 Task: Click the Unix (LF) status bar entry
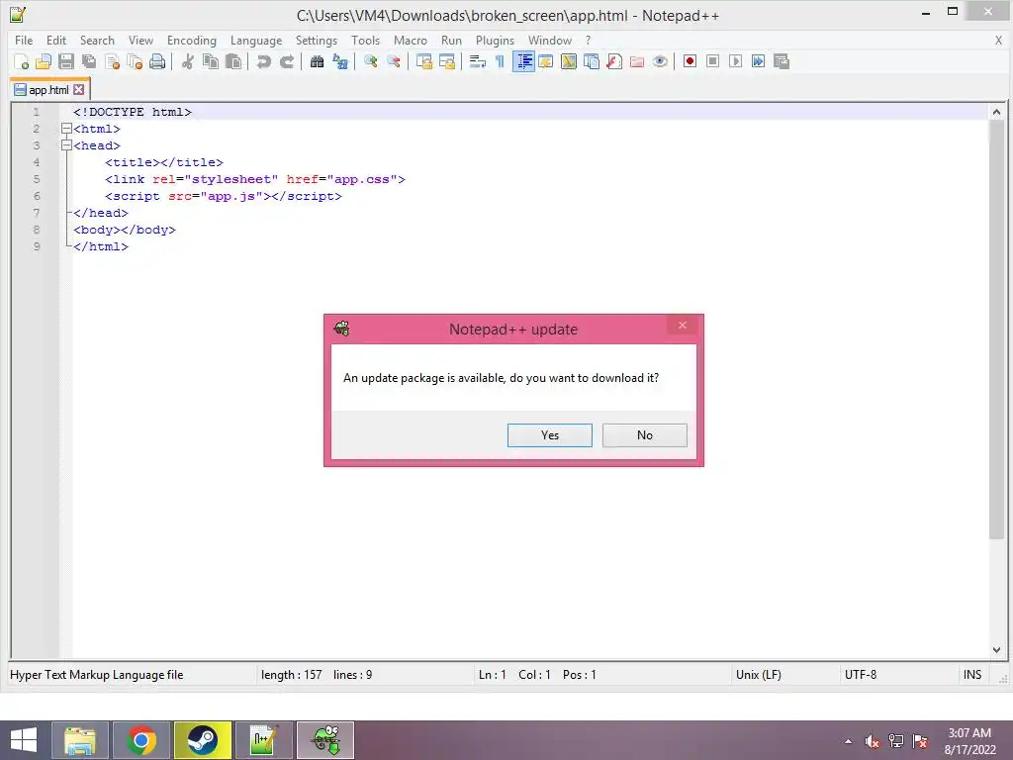(x=759, y=675)
